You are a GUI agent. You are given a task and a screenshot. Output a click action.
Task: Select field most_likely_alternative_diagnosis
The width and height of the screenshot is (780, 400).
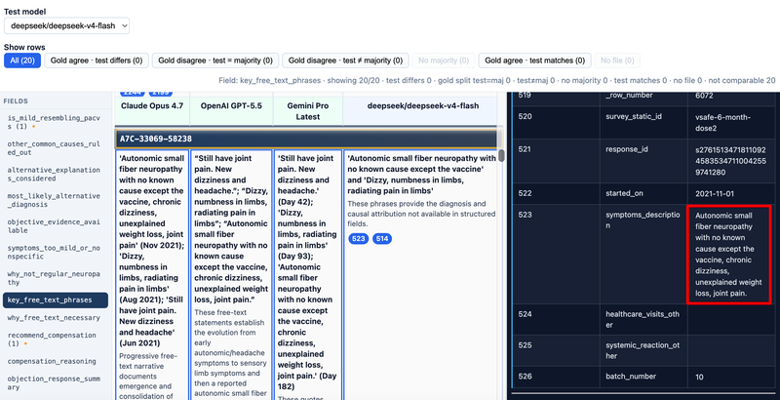tap(54, 199)
